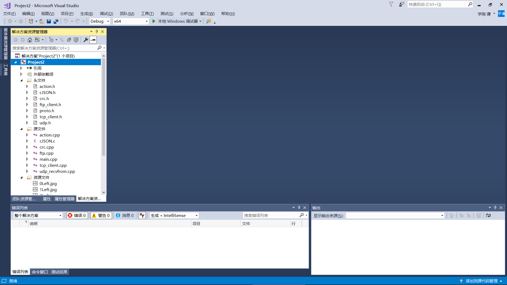Click Solution Explorer Home icon
507x285 pixels.
tap(30, 40)
